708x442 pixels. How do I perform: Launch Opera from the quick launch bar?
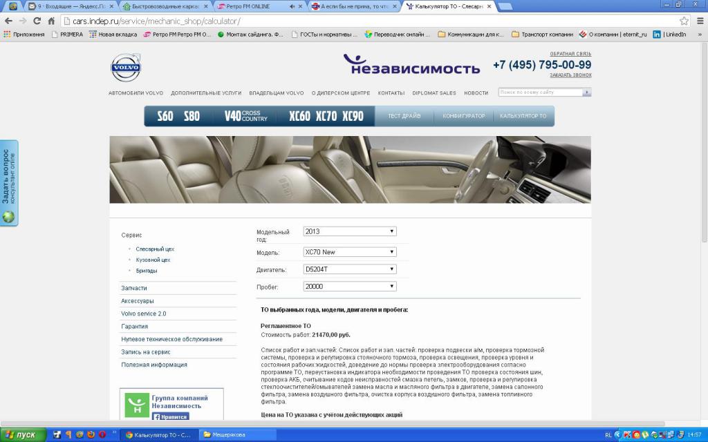tap(102, 435)
